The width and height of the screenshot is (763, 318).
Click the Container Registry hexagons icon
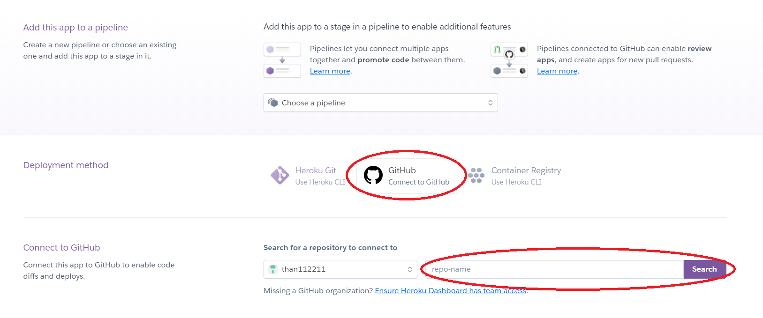click(476, 175)
